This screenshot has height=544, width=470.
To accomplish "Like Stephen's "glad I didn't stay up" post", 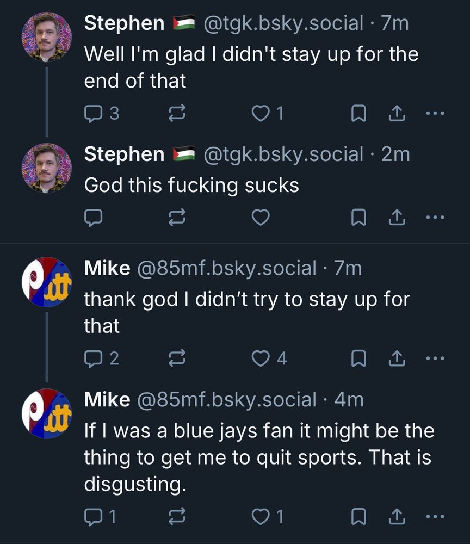I will [262, 113].
